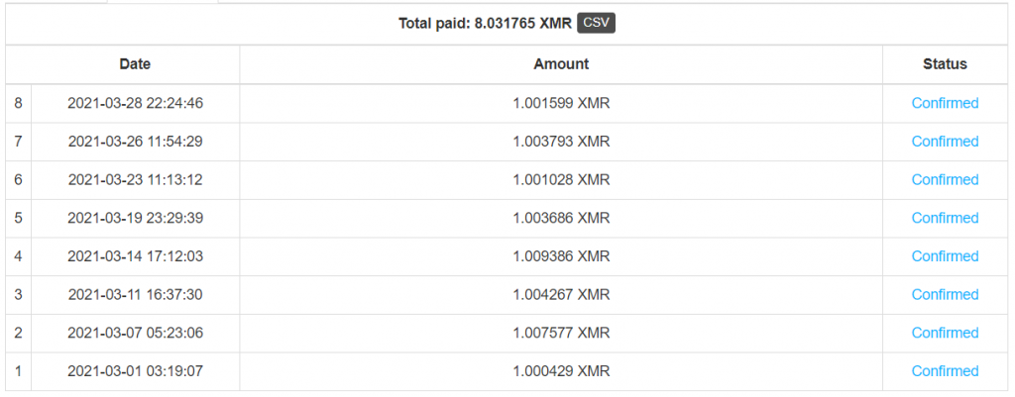Select the 1.000429 XMR amount cell
This screenshot has height=397, width=1015.
[561, 371]
